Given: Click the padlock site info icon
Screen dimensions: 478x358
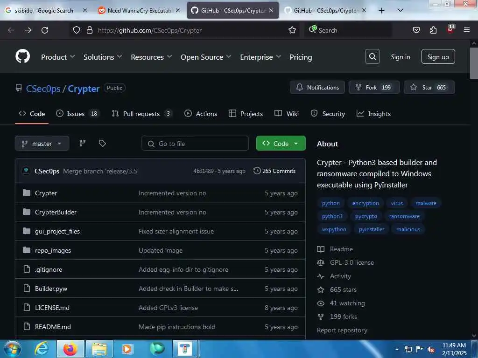Looking at the screenshot, I should click(89, 30).
